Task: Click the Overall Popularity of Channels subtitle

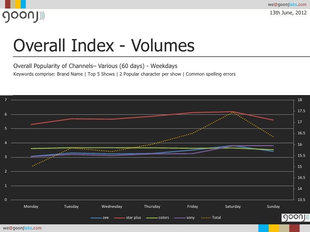Action: click(95, 66)
